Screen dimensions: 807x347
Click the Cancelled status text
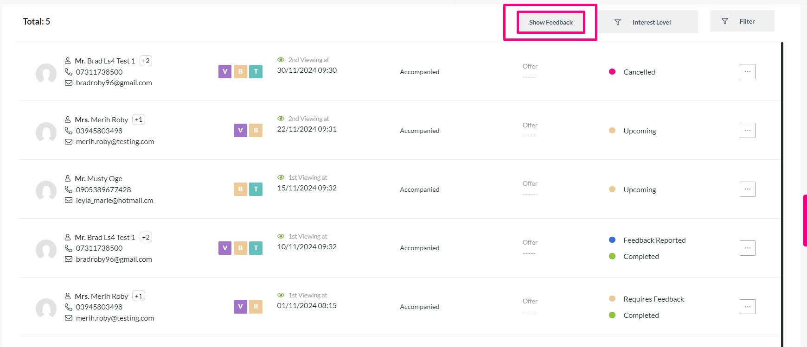pyautogui.click(x=639, y=72)
